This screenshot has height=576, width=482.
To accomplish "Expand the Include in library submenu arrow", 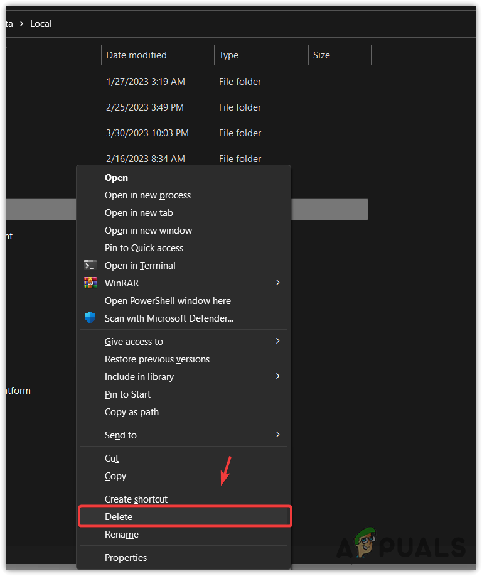I will 277,376.
